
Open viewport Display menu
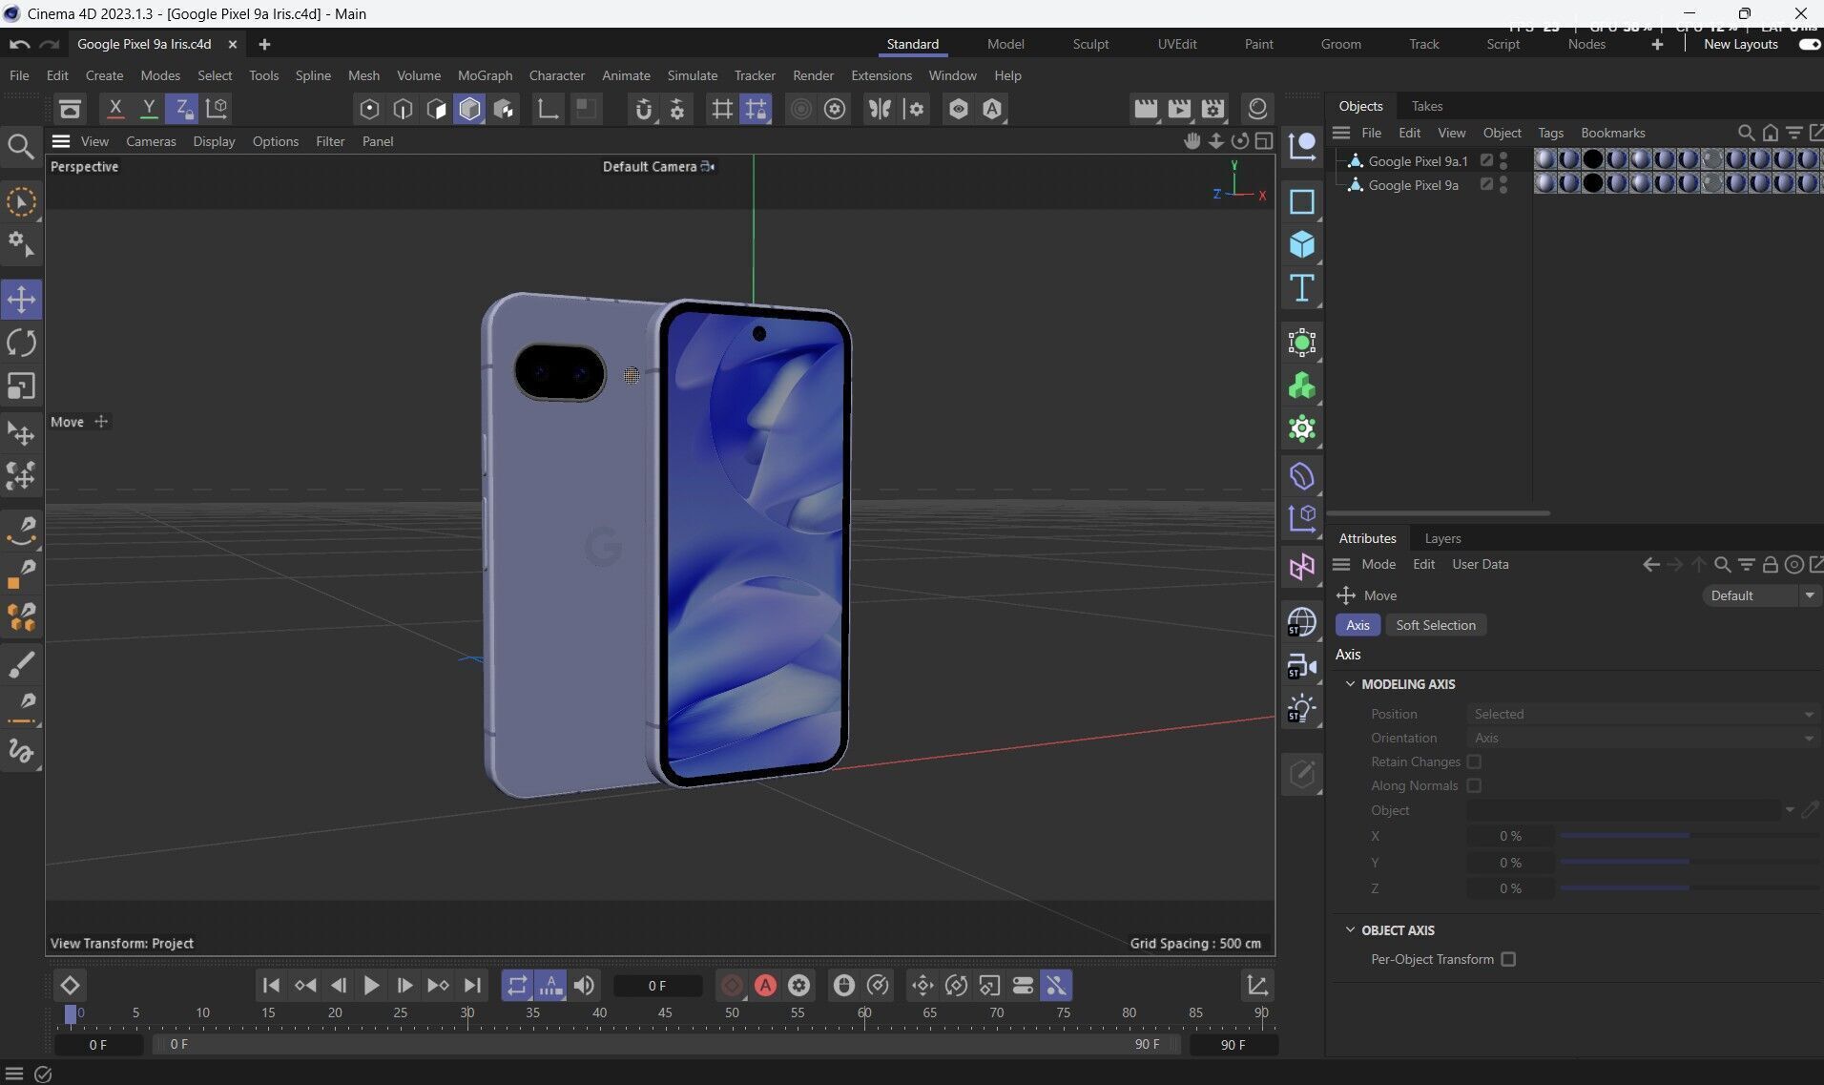(214, 141)
